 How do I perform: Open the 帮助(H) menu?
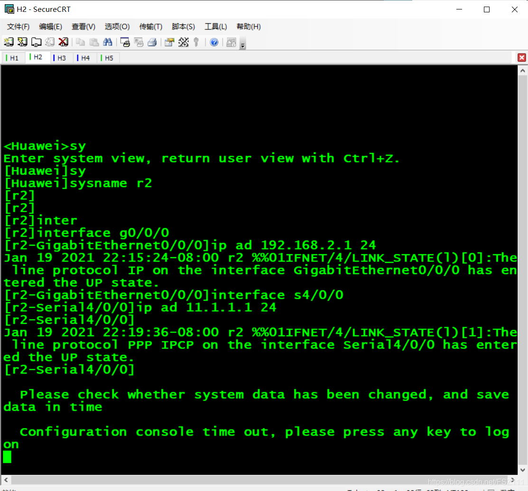coord(249,27)
